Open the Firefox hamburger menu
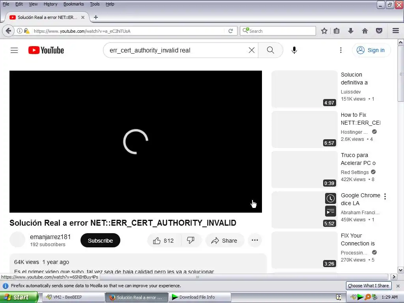The height and width of the screenshot is (303, 404). [396, 31]
